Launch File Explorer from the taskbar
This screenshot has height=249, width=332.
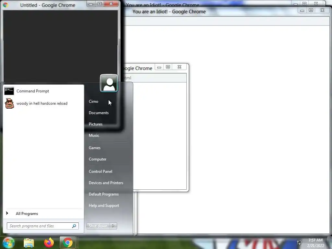[x=29, y=243]
